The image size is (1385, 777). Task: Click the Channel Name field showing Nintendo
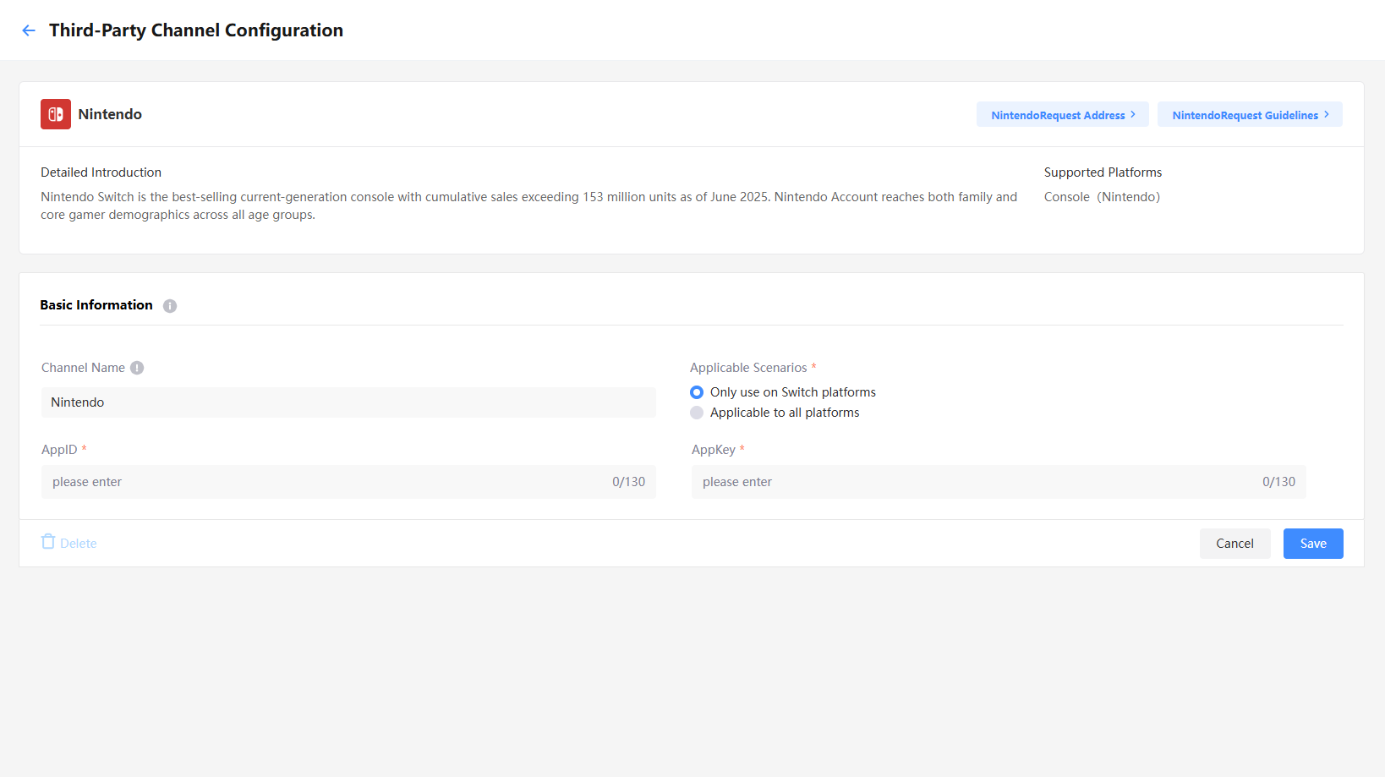coord(348,402)
